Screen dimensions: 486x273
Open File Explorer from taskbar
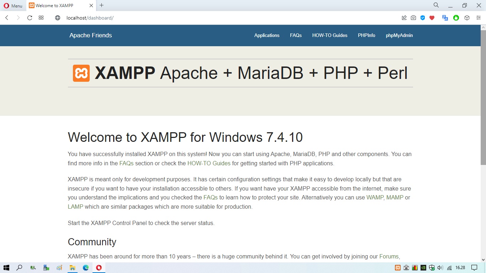[73, 268]
